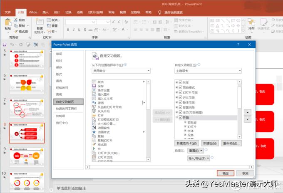Toggle the 开始 tab checkbox in the tree
283x193 pixels.
point(181,117)
